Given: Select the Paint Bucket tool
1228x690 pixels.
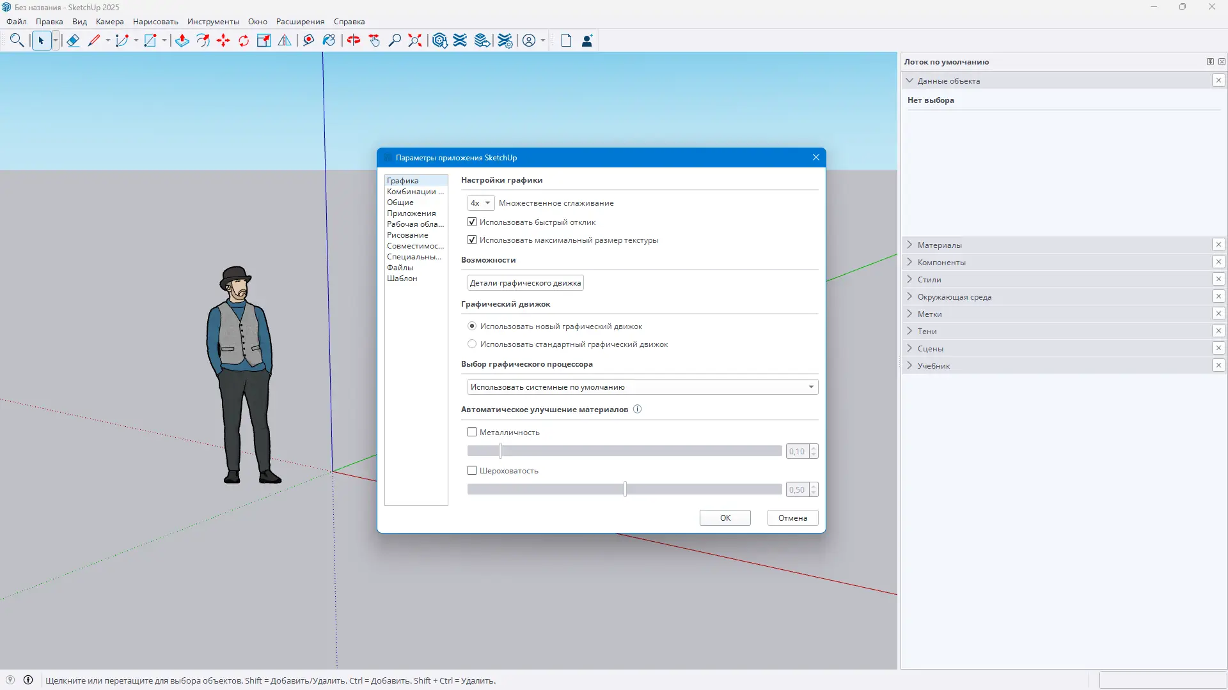Looking at the screenshot, I should 329,41.
